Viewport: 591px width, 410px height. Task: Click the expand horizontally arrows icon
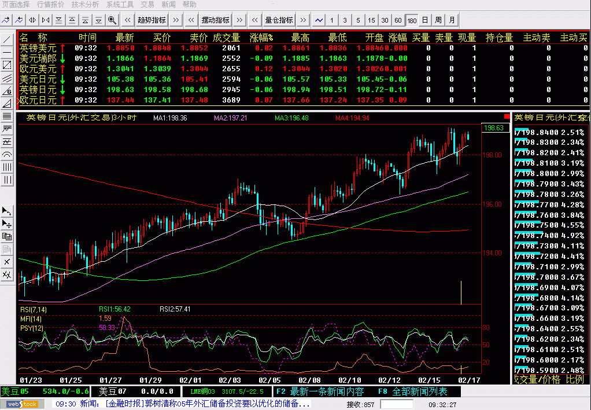tap(32, 20)
